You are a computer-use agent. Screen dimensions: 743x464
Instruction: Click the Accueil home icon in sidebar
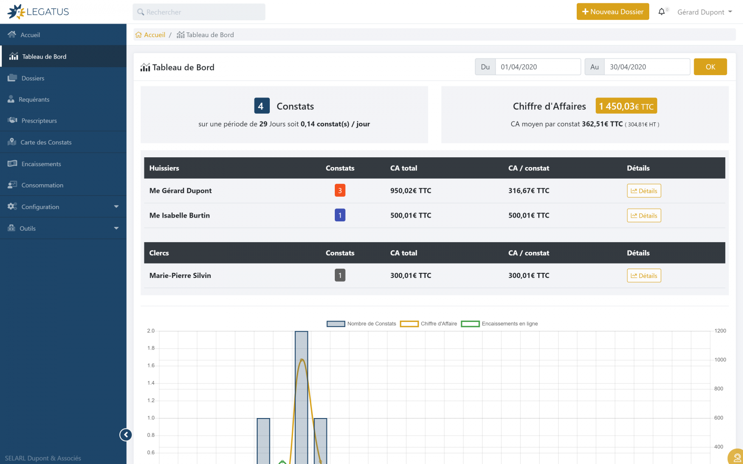12,34
